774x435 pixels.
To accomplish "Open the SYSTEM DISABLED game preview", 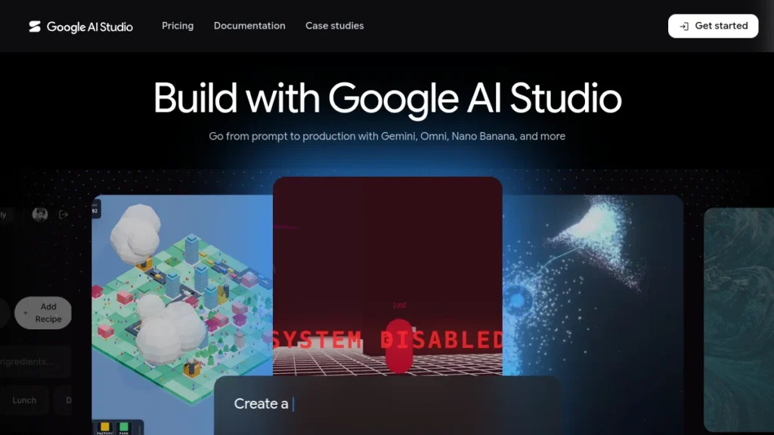I will [388, 276].
